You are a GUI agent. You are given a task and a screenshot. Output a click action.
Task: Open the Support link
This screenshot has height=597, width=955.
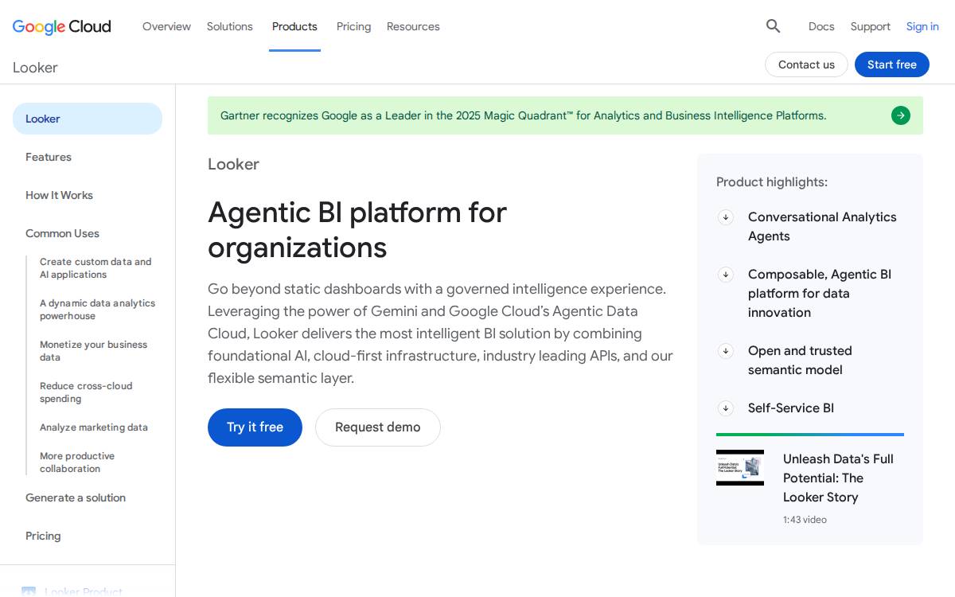coord(870,26)
